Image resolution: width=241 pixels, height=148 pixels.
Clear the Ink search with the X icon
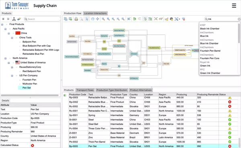coord(239,19)
